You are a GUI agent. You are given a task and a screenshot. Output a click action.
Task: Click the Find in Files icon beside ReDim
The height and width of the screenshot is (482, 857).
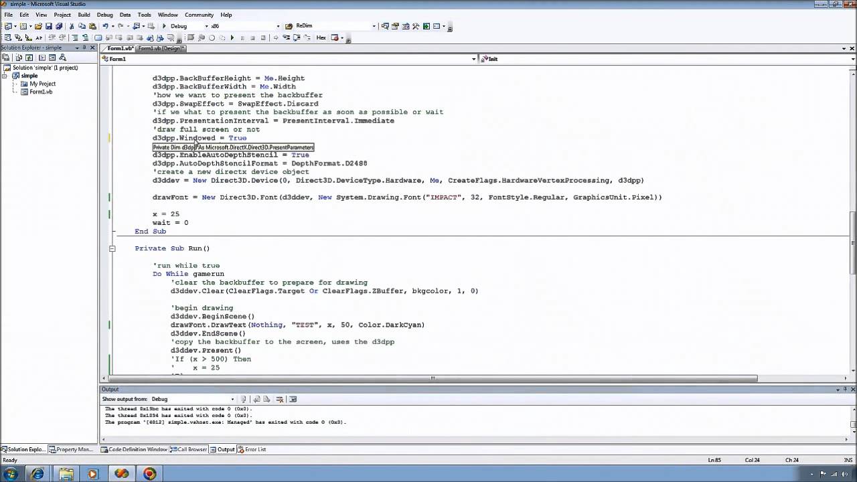point(289,26)
